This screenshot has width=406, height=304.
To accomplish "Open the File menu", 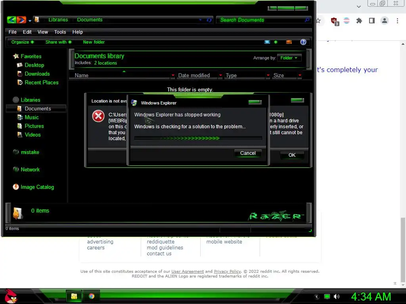I will [12, 32].
